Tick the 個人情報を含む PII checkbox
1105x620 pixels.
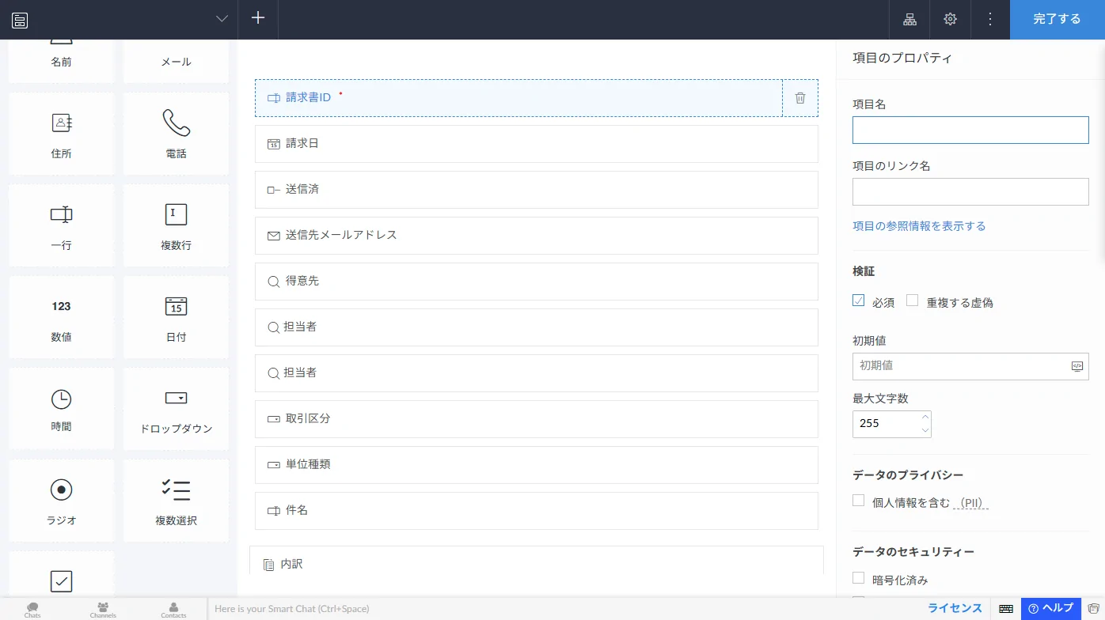tap(859, 501)
